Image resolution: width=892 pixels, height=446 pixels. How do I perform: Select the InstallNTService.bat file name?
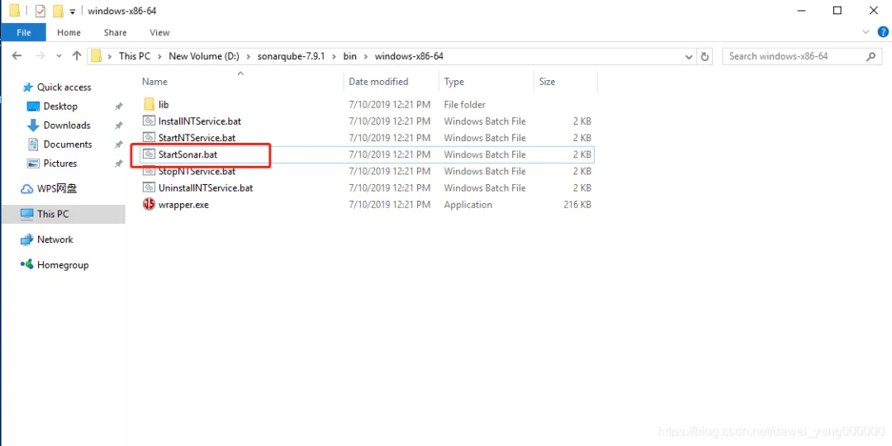(x=200, y=121)
